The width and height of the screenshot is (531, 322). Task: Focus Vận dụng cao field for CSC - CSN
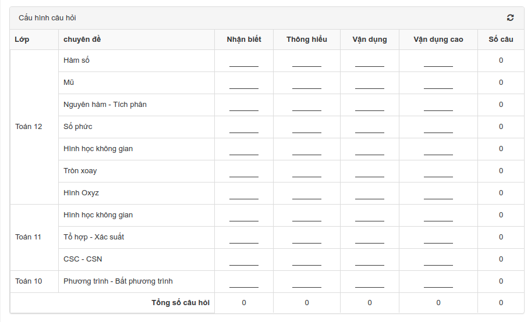pyautogui.click(x=438, y=260)
